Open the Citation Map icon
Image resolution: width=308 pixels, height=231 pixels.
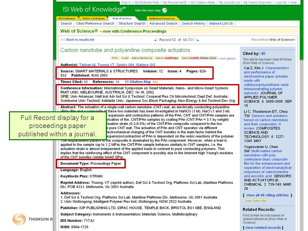pyautogui.click(x=127, y=82)
